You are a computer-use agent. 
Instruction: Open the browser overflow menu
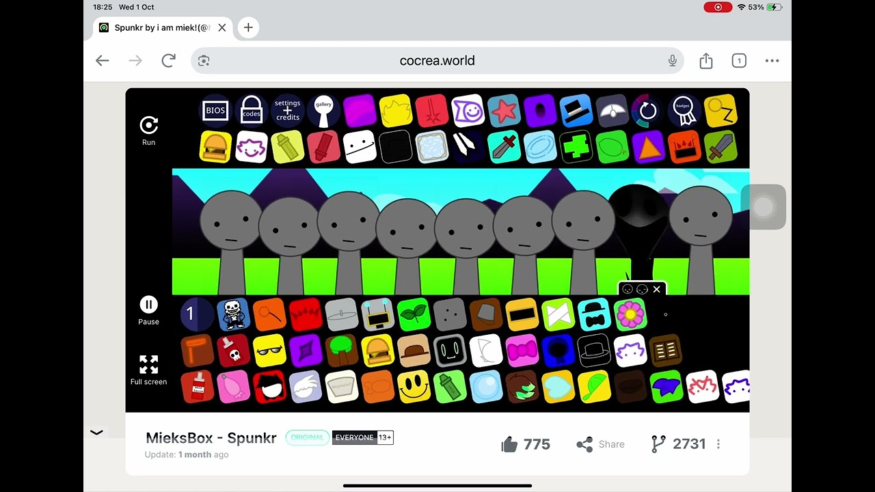(x=772, y=61)
